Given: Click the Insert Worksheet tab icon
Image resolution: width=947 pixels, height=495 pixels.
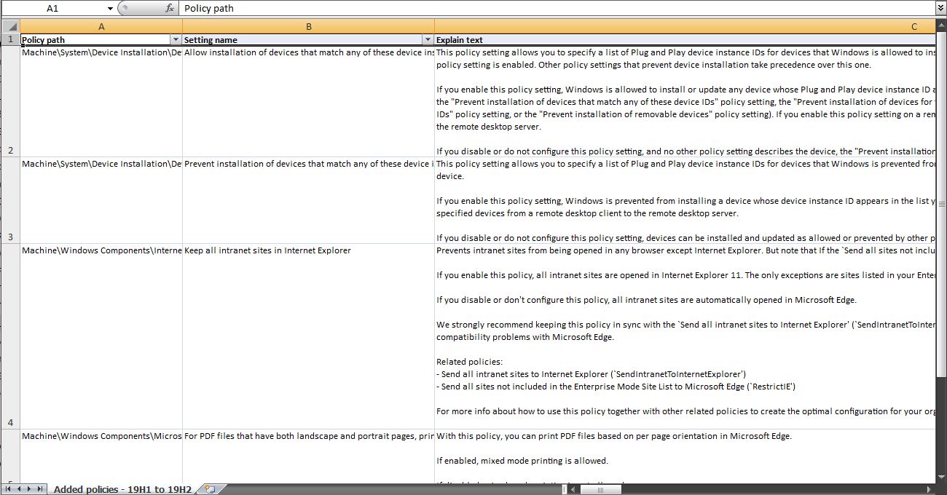Looking at the screenshot, I should [x=210, y=489].
